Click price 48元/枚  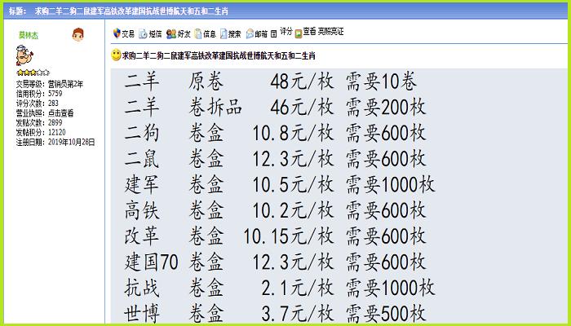click(x=302, y=81)
